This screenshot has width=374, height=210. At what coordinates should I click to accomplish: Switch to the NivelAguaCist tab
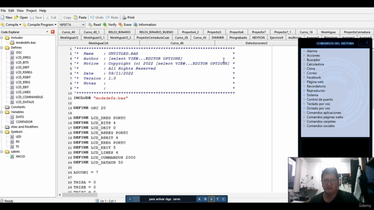click(x=98, y=43)
